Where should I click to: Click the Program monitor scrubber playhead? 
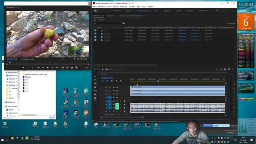click(x=10, y=62)
